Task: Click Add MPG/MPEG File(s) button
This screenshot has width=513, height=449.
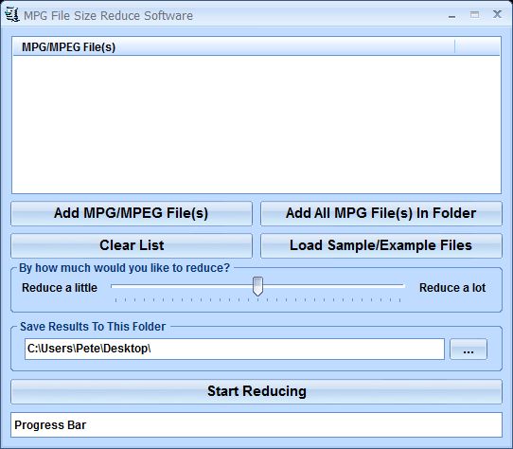Action: pyautogui.click(x=132, y=213)
